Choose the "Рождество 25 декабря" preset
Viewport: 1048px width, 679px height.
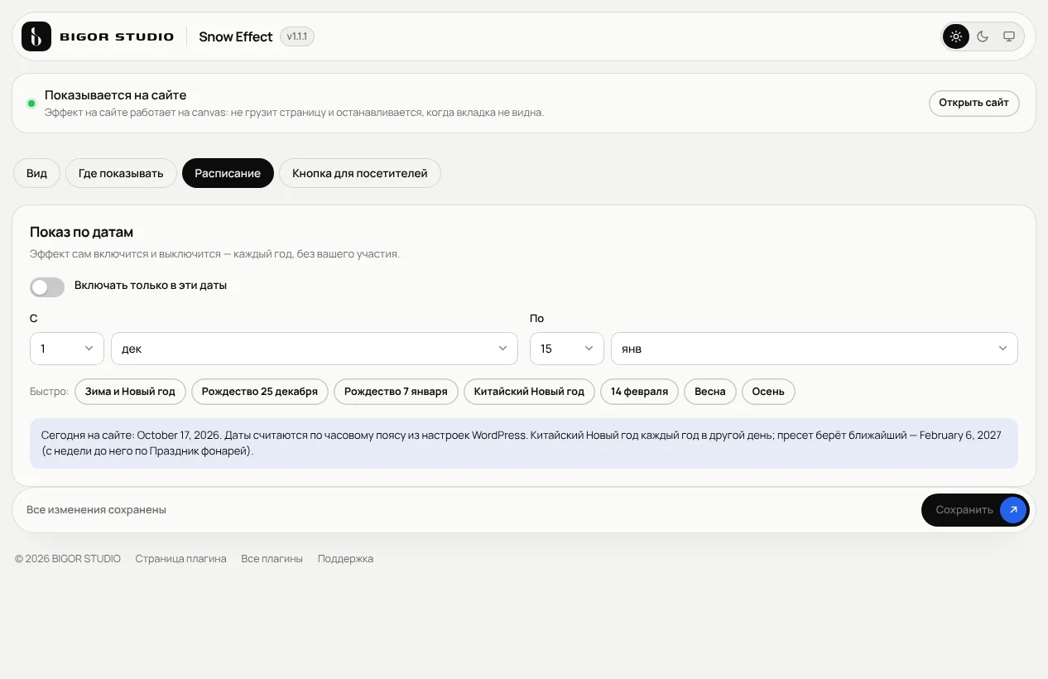pos(260,392)
